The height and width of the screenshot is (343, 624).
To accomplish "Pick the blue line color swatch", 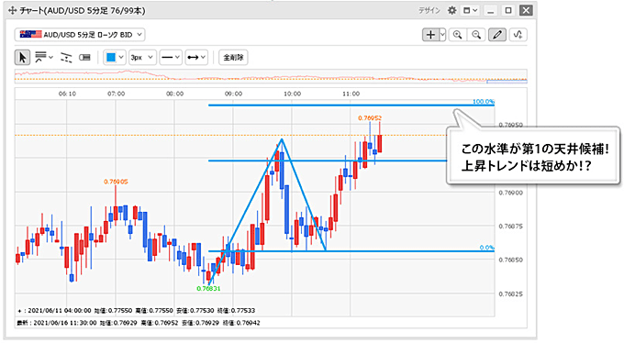I will click(x=111, y=57).
